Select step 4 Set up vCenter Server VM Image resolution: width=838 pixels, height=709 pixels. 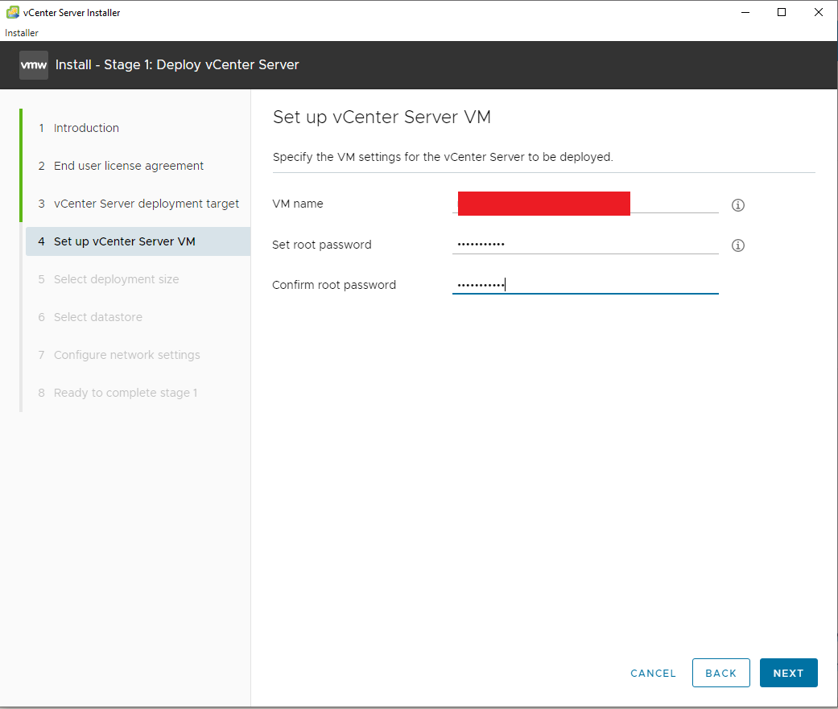[x=138, y=241]
